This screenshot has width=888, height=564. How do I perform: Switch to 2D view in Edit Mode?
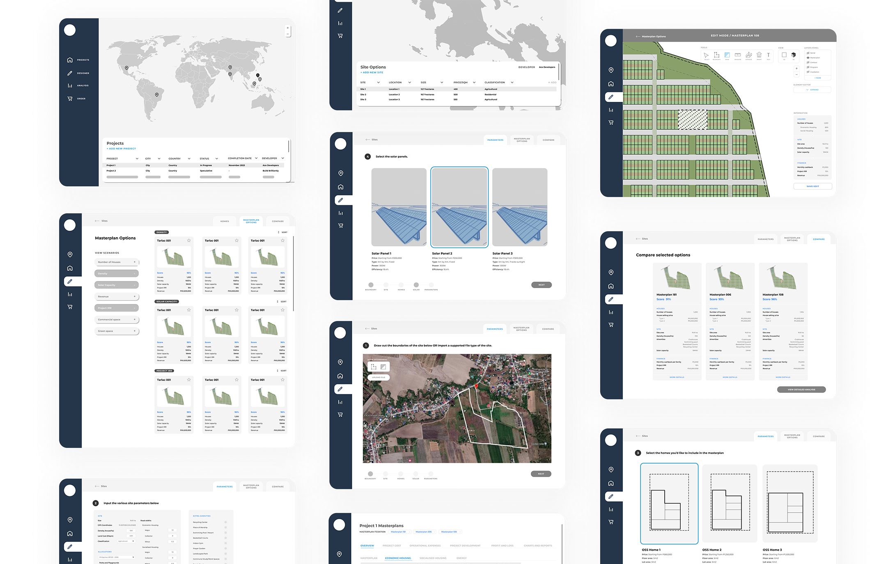[784, 55]
